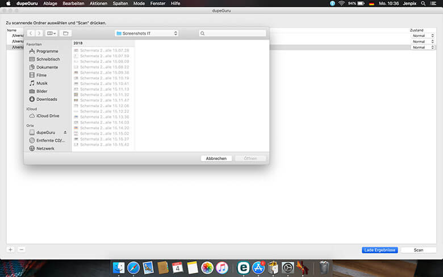Open the column view mode dropdown
The image size is (443, 277).
51,33
